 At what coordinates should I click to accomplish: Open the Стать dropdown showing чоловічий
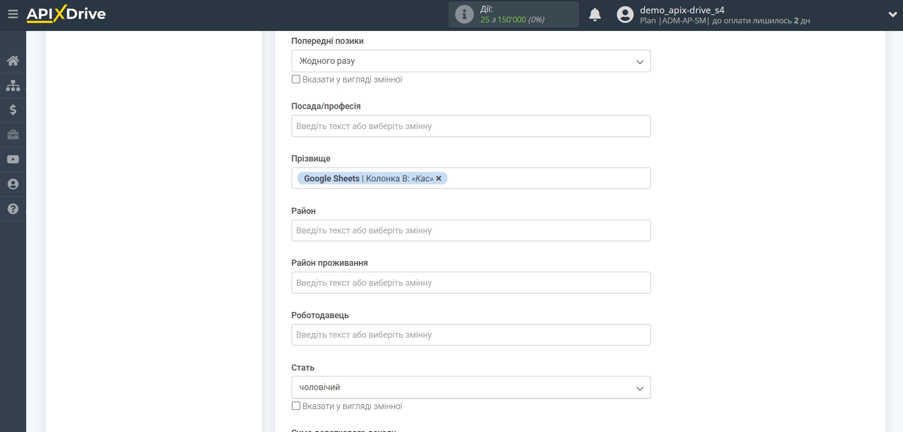470,388
